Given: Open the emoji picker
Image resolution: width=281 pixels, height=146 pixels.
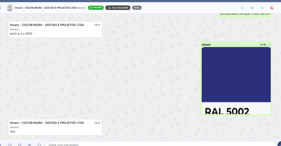Looking at the screenshot, I should (10, 145).
